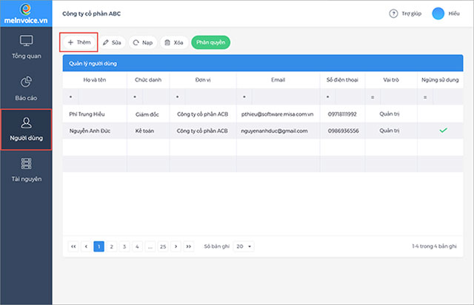
Task: Open Tài nguyên resources icon
Action: (x=27, y=163)
